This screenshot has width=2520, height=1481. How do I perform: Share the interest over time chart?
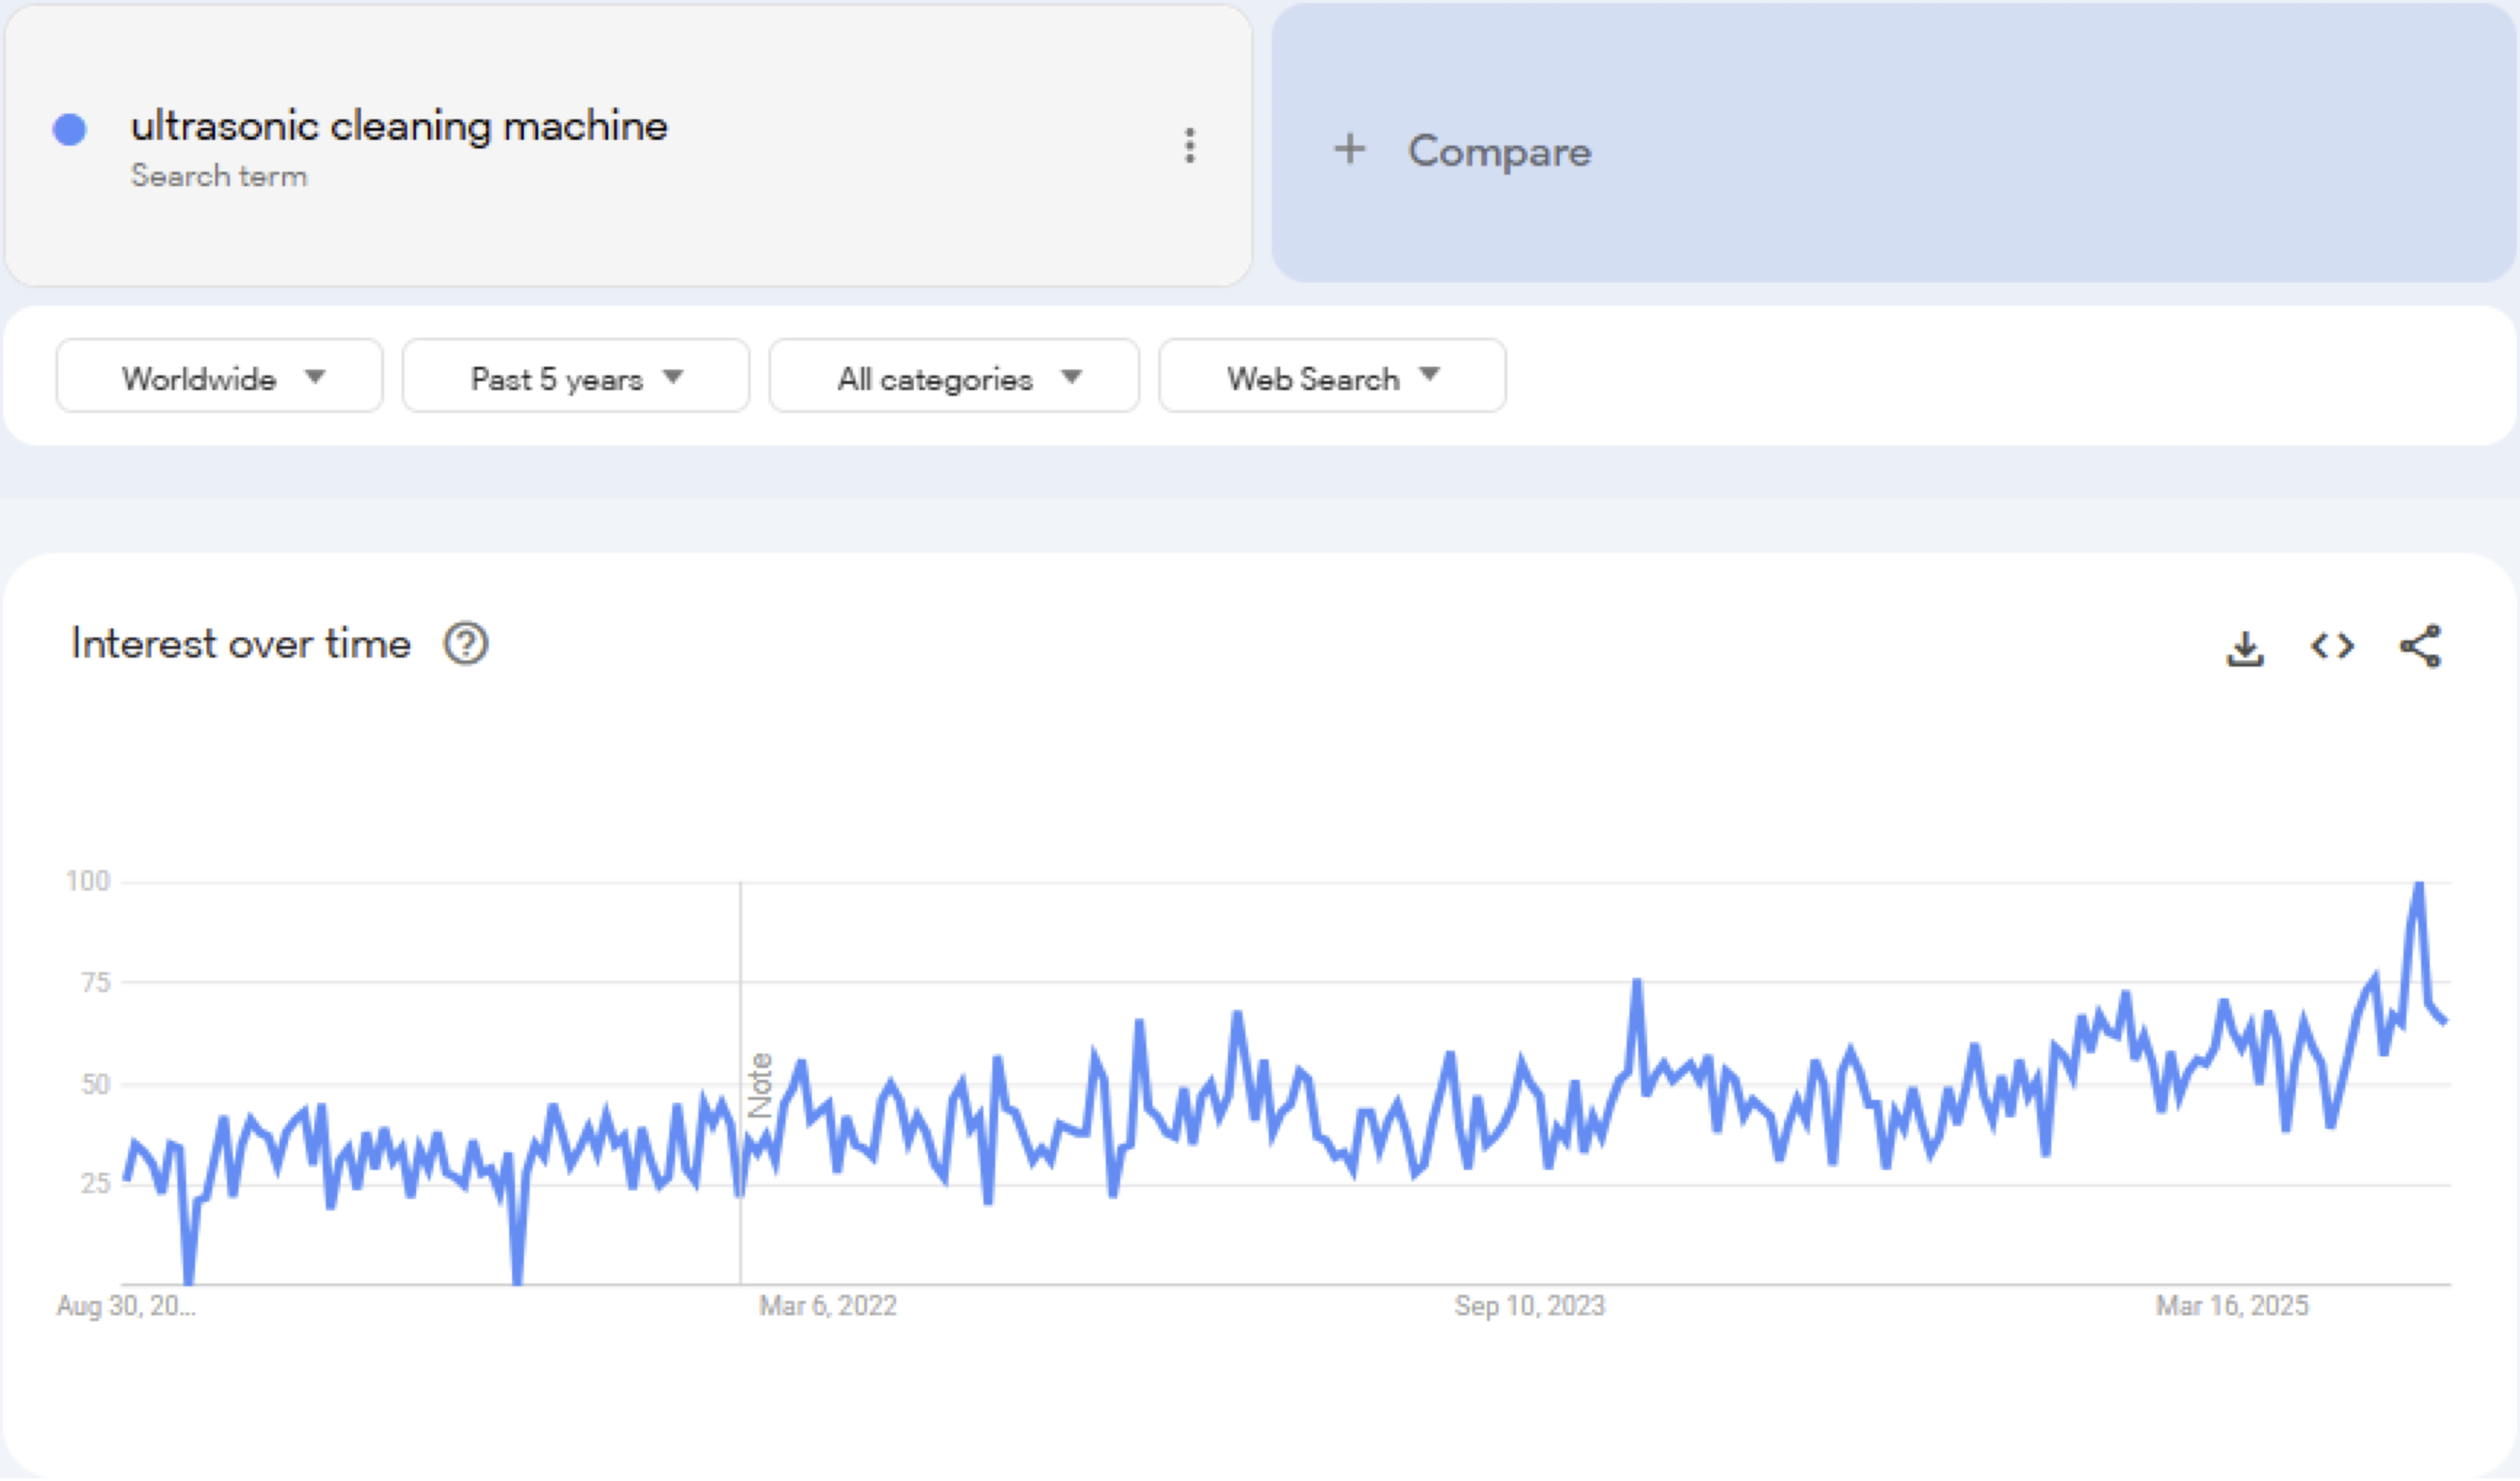coord(2420,647)
